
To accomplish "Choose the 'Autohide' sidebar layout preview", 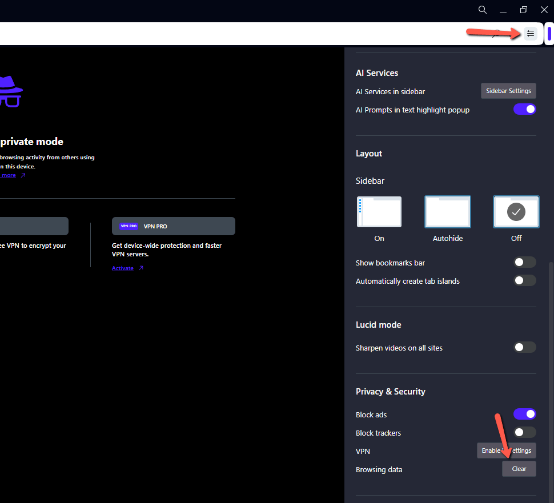I will coord(447,211).
